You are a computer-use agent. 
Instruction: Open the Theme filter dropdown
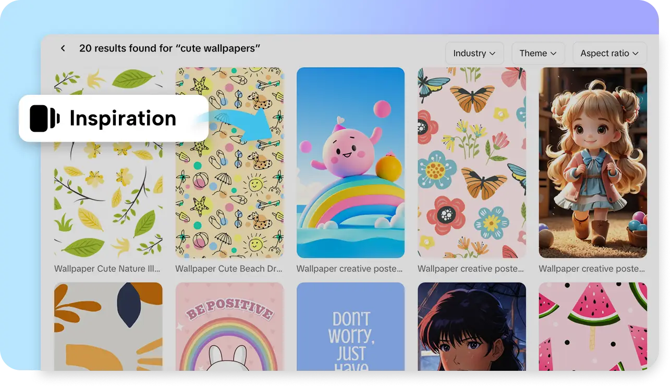point(538,53)
